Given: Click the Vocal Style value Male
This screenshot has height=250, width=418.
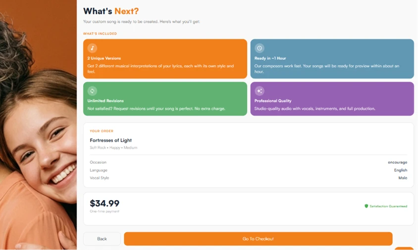Looking at the screenshot, I should [x=403, y=178].
